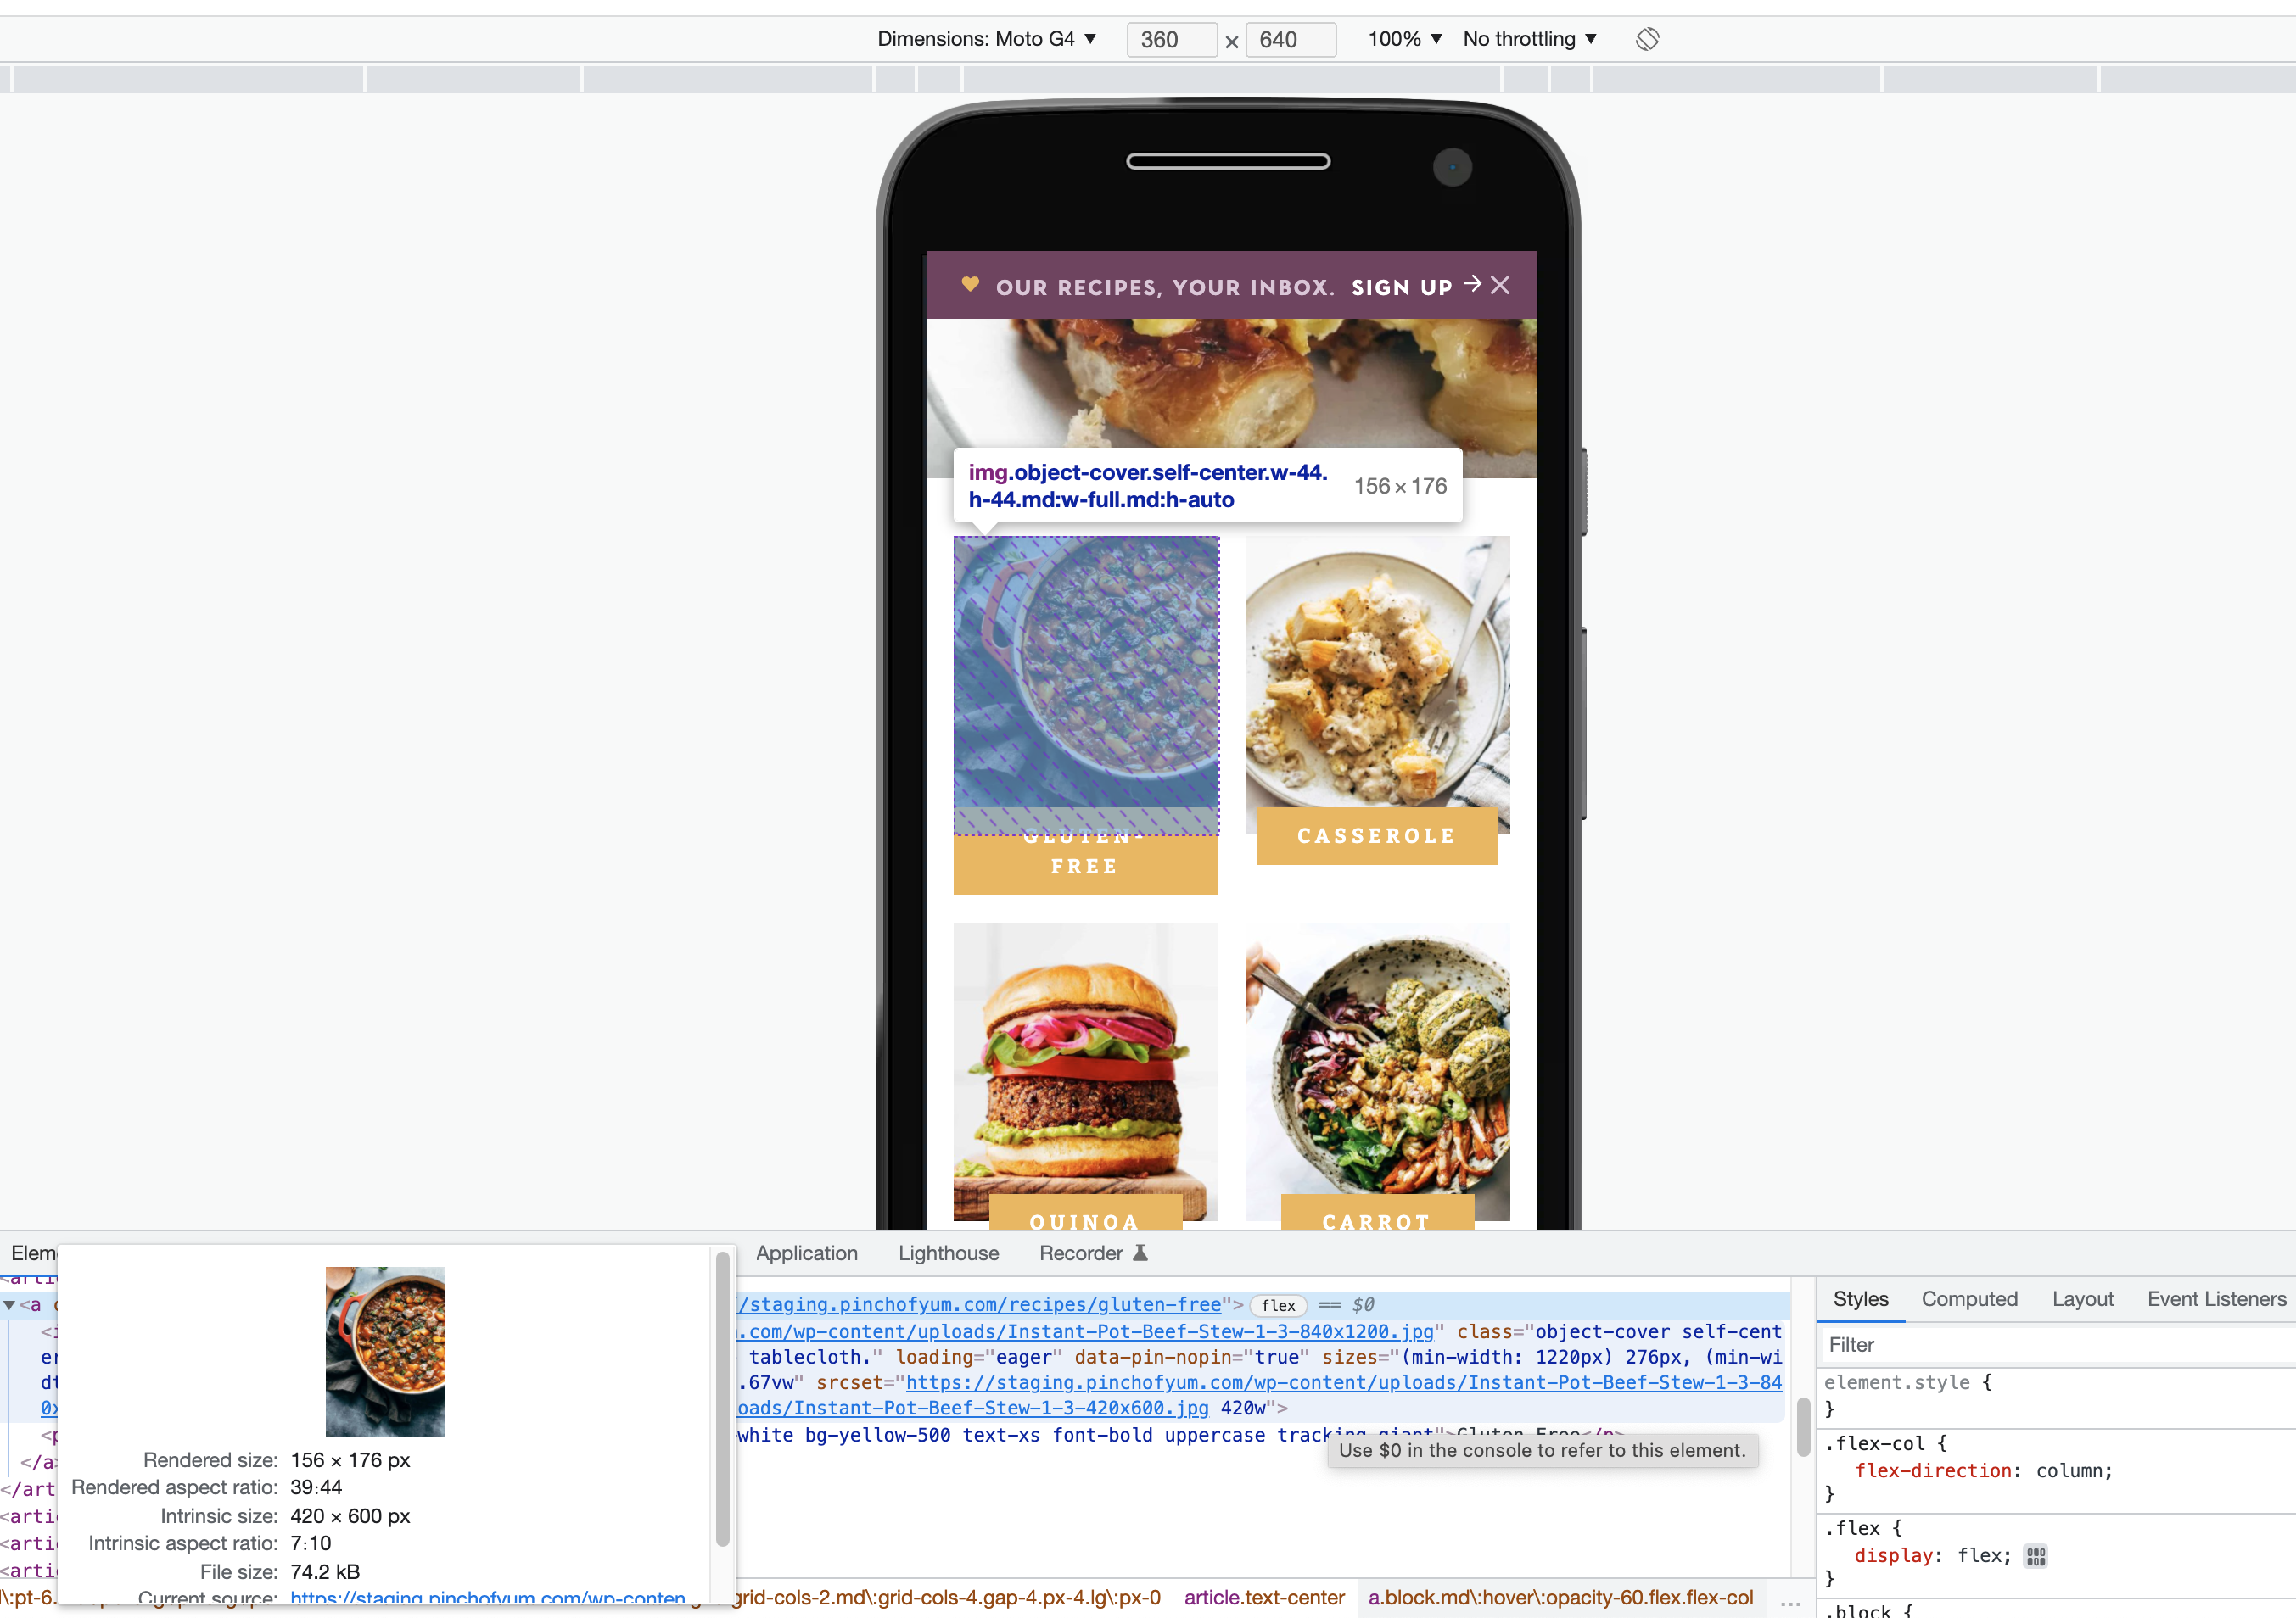The width and height of the screenshot is (2296, 1618).
Task: Switch to the Computed tab
Action: 1969,1299
